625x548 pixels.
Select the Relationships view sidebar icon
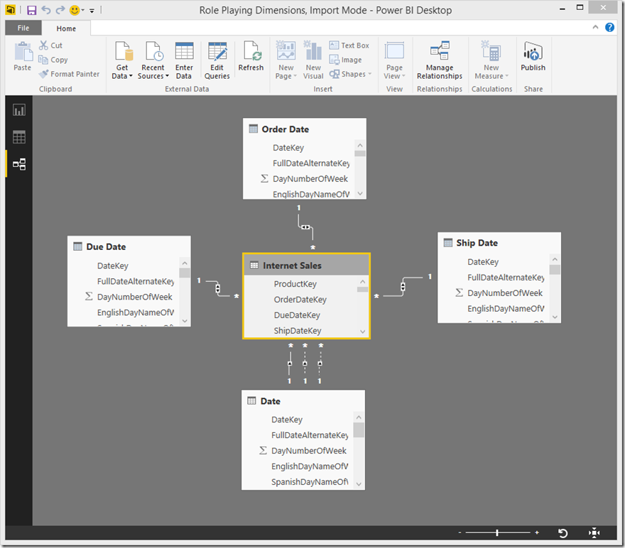point(19,164)
